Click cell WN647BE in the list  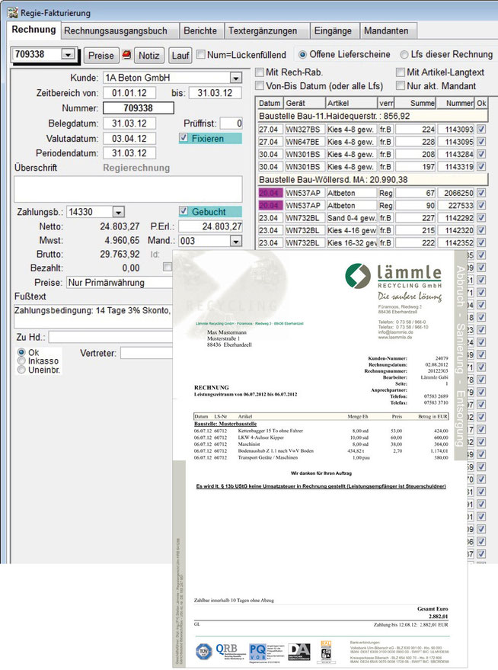click(x=305, y=142)
